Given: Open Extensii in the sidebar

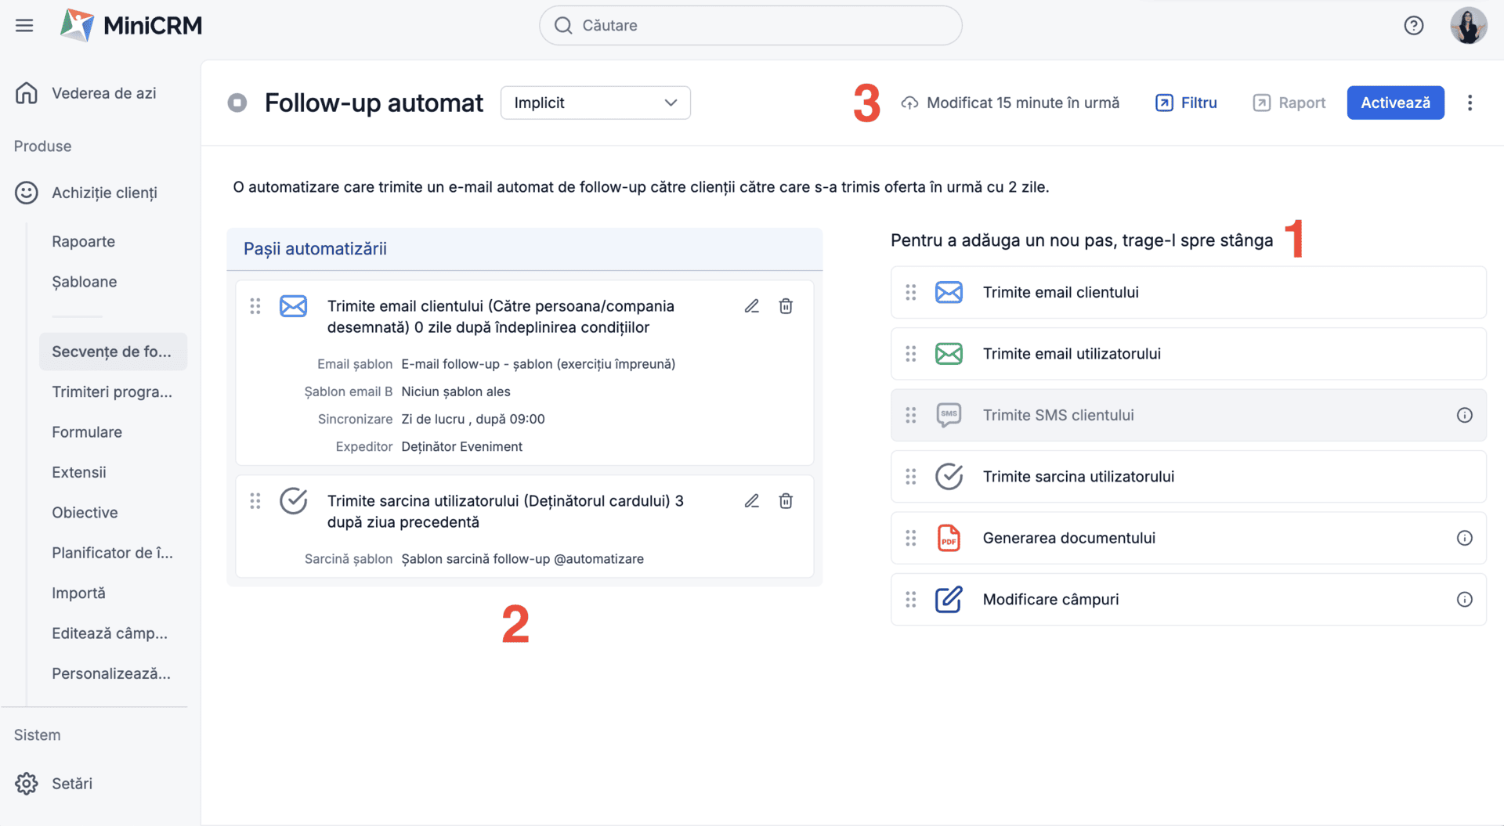Looking at the screenshot, I should (x=79, y=472).
